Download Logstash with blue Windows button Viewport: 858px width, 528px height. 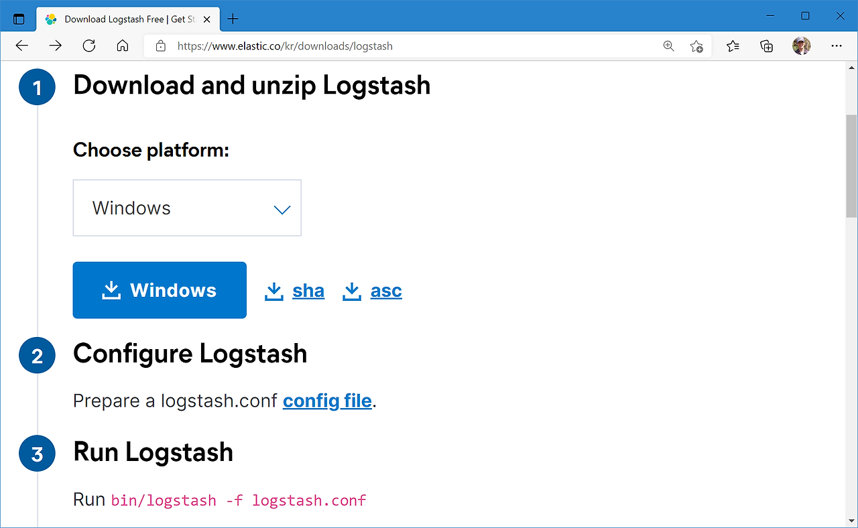pos(160,290)
